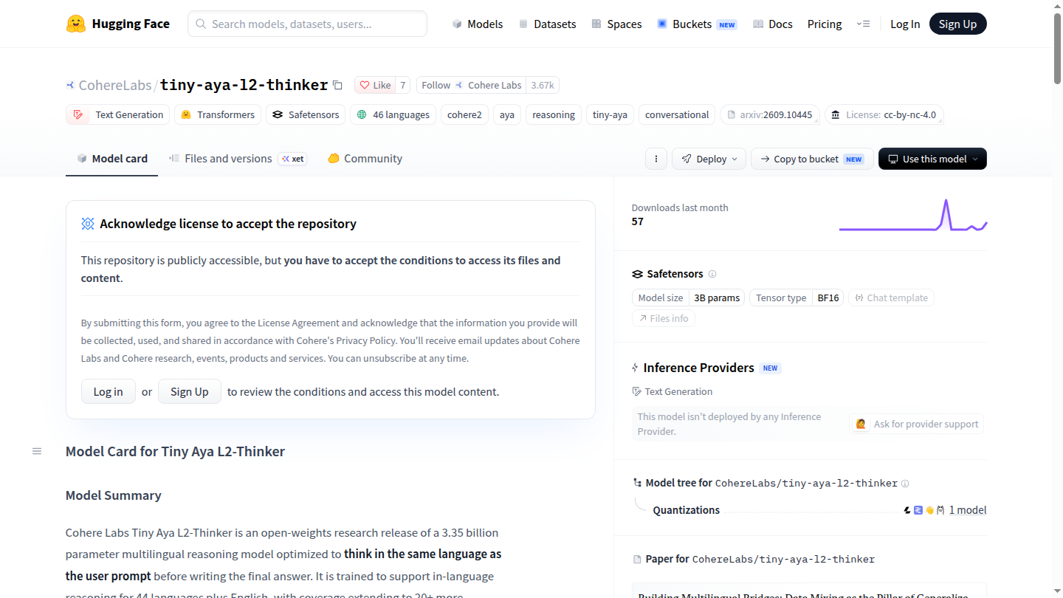Go to Spaces in the top navigation
The width and height of the screenshot is (1063, 598).
616,24
